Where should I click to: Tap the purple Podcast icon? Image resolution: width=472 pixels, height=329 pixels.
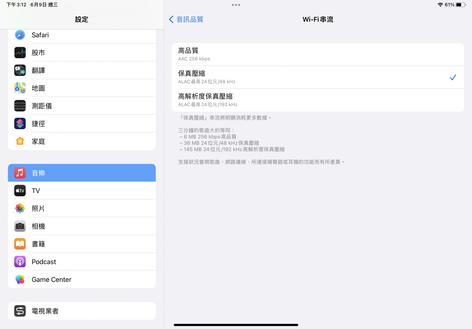coord(20,262)
